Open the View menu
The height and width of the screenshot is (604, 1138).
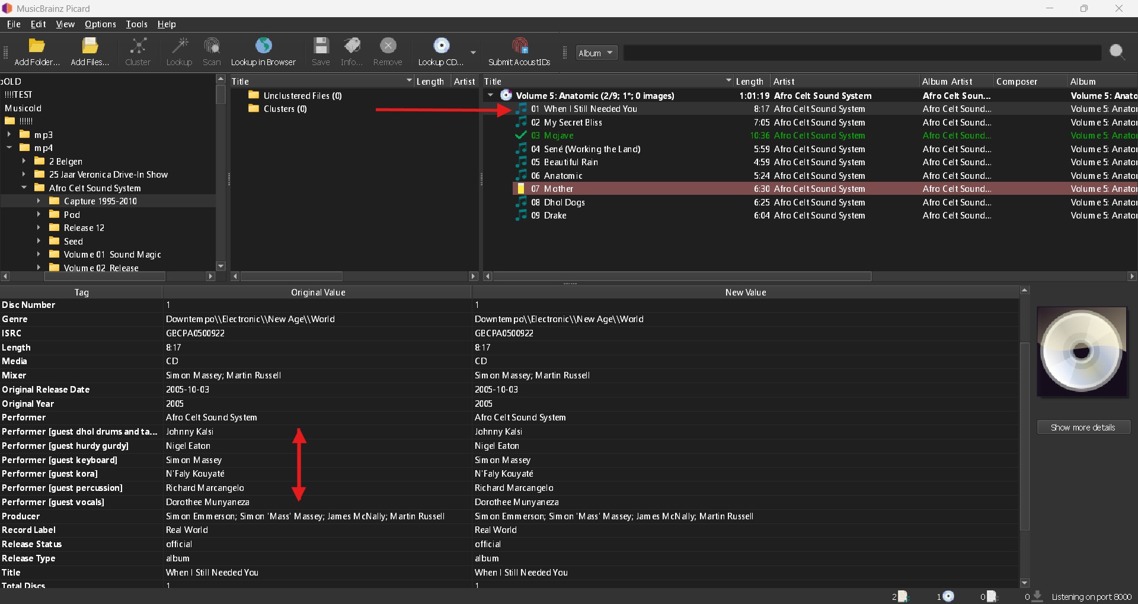pos(65,24)
